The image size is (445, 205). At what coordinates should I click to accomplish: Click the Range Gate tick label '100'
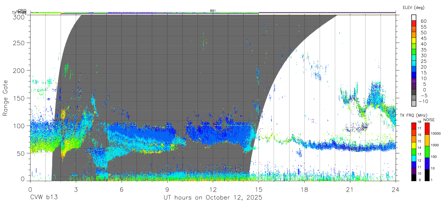19,125
